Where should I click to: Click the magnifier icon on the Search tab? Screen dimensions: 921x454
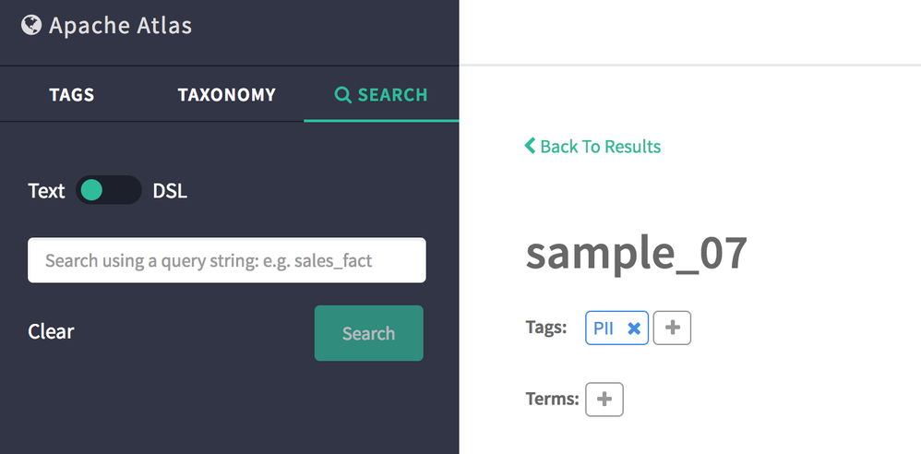point(342,95)
